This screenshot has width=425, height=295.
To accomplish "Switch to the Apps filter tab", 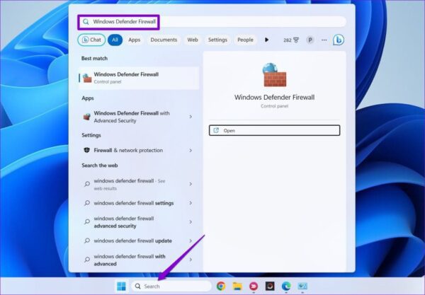I will (x=134, y=40).
